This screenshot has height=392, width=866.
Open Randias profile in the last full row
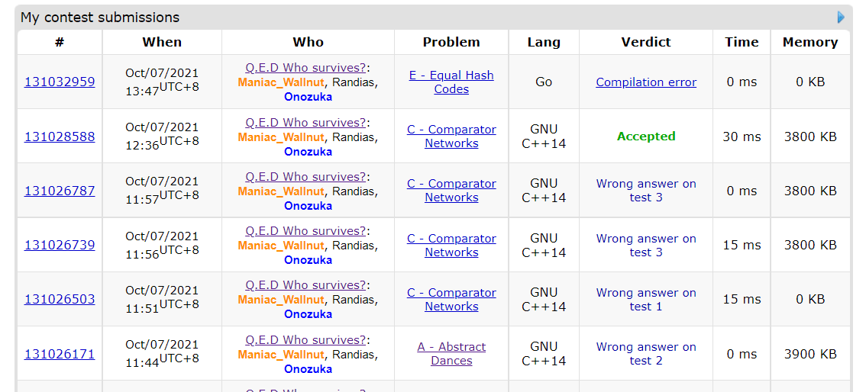click(354, 355)
